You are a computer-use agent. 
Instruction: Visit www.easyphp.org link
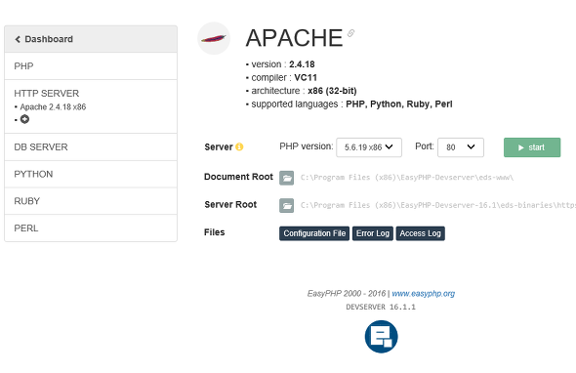pos(423,293)
